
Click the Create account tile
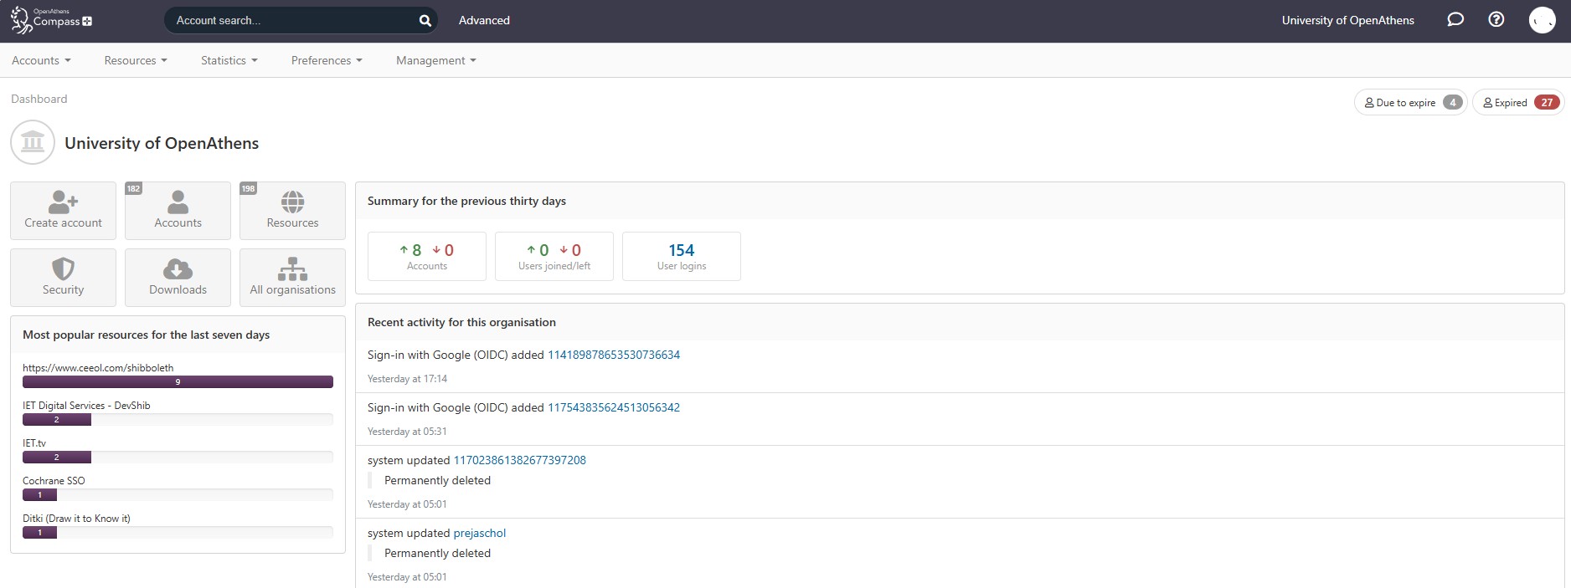coord(64,211)
